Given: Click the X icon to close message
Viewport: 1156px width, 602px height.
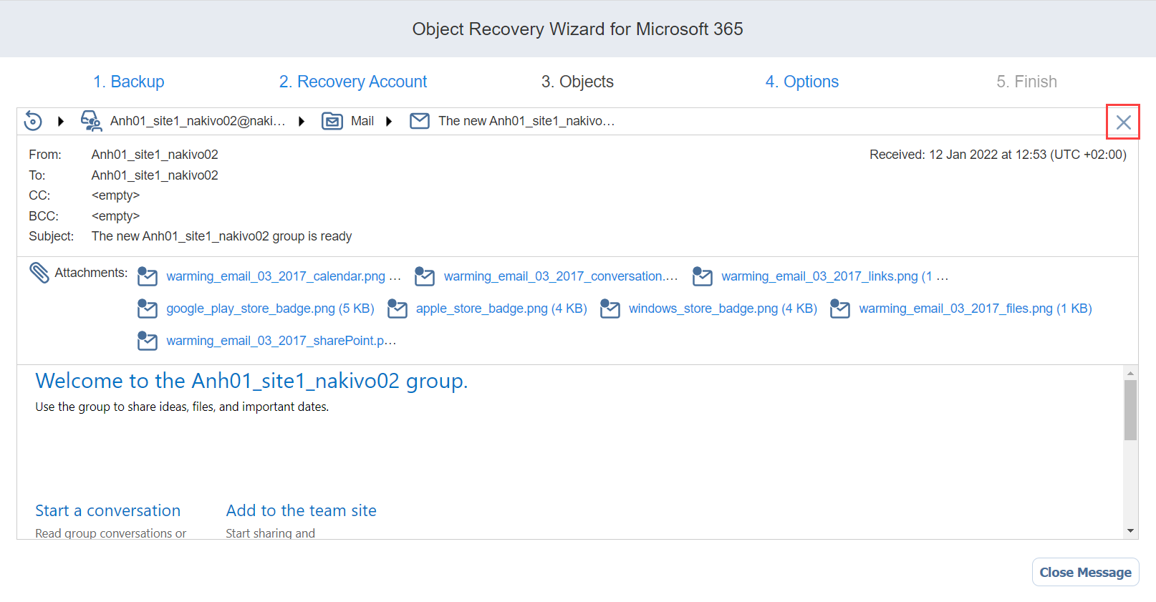Looking at the screenshot, I should pos(1123,122).
